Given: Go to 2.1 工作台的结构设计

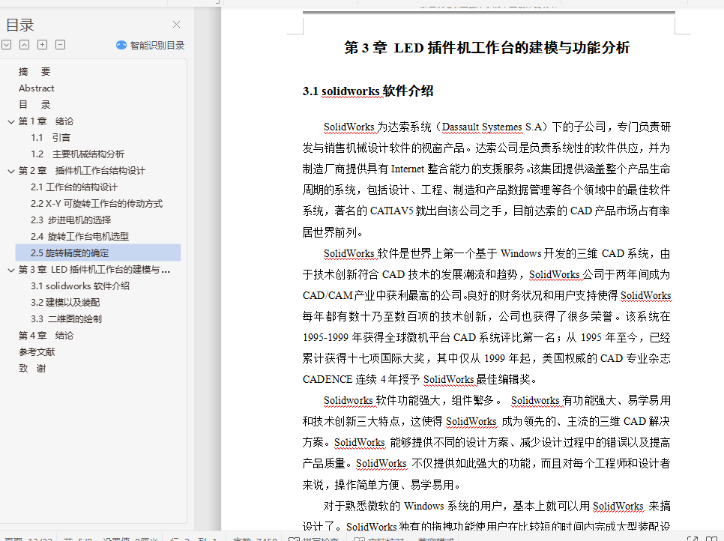Looking at the screenshot, I should click(x=74, y=187).
